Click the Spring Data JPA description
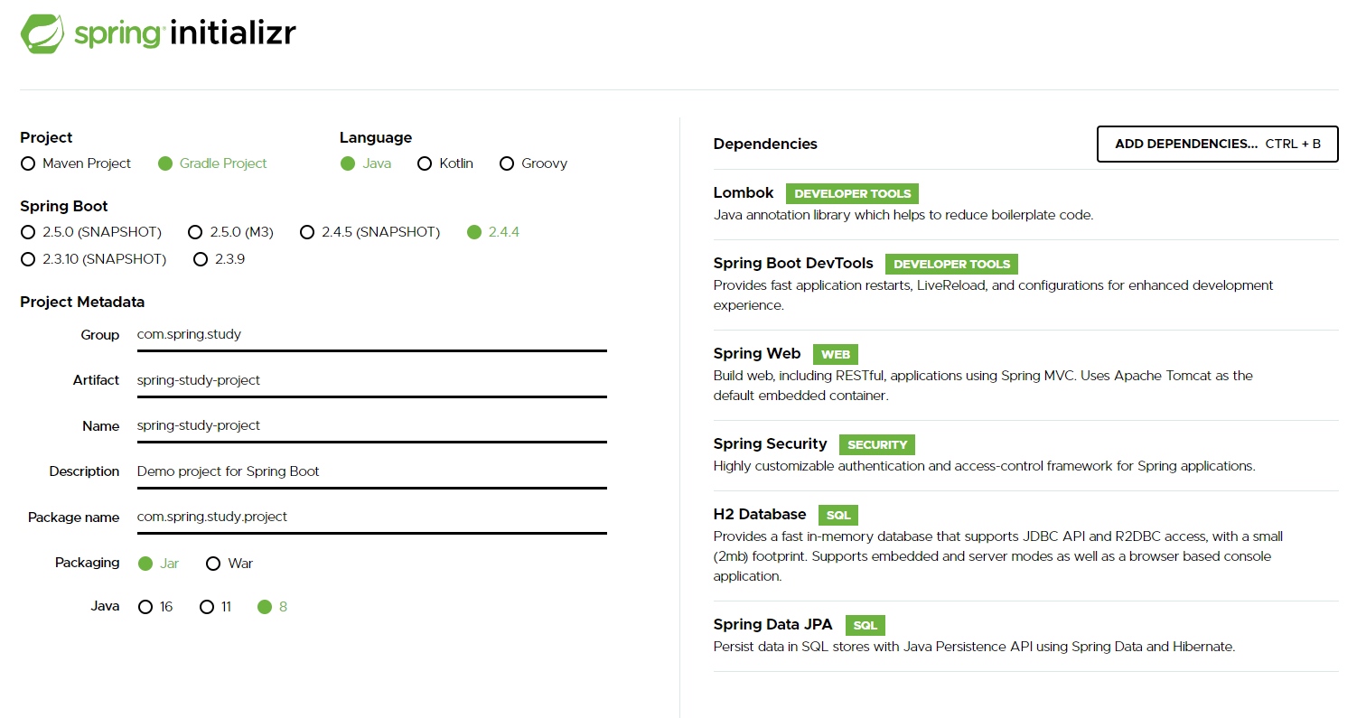This screenshot has width=1366, height=718. [x=974, y=647]
